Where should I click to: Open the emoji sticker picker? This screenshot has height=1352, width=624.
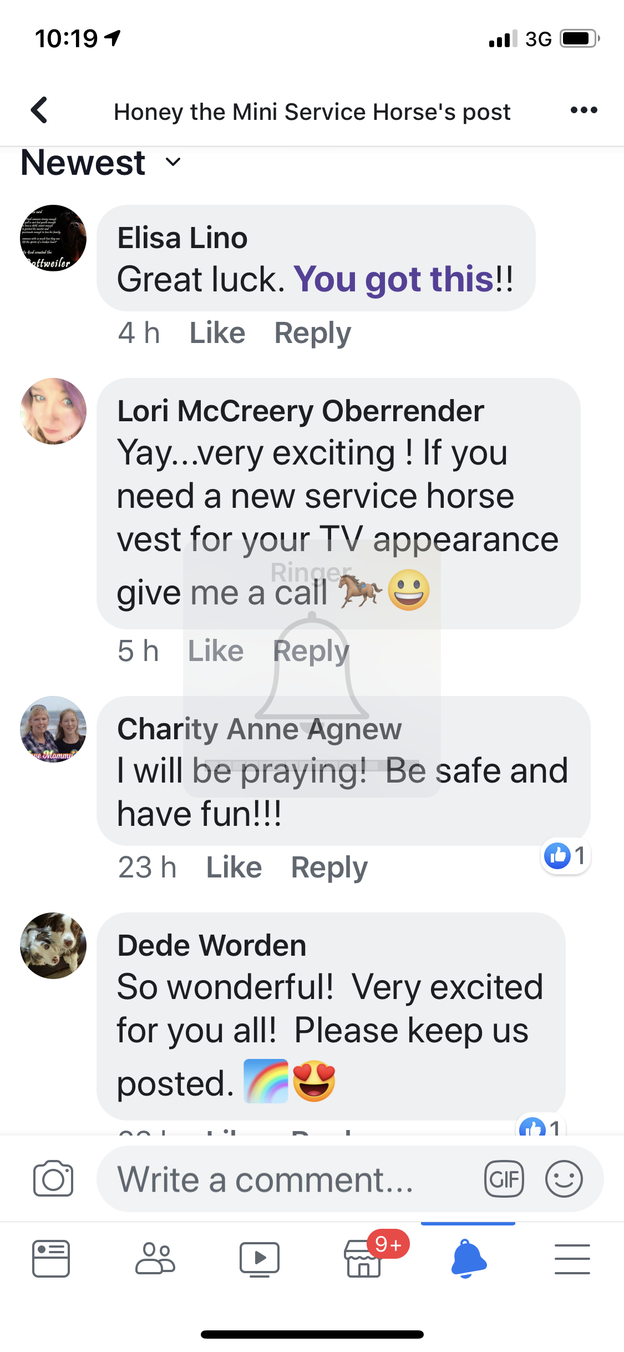pyautogui.click(x=564, y=1178)
